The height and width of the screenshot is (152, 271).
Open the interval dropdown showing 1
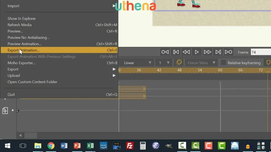tap(163, 63)
